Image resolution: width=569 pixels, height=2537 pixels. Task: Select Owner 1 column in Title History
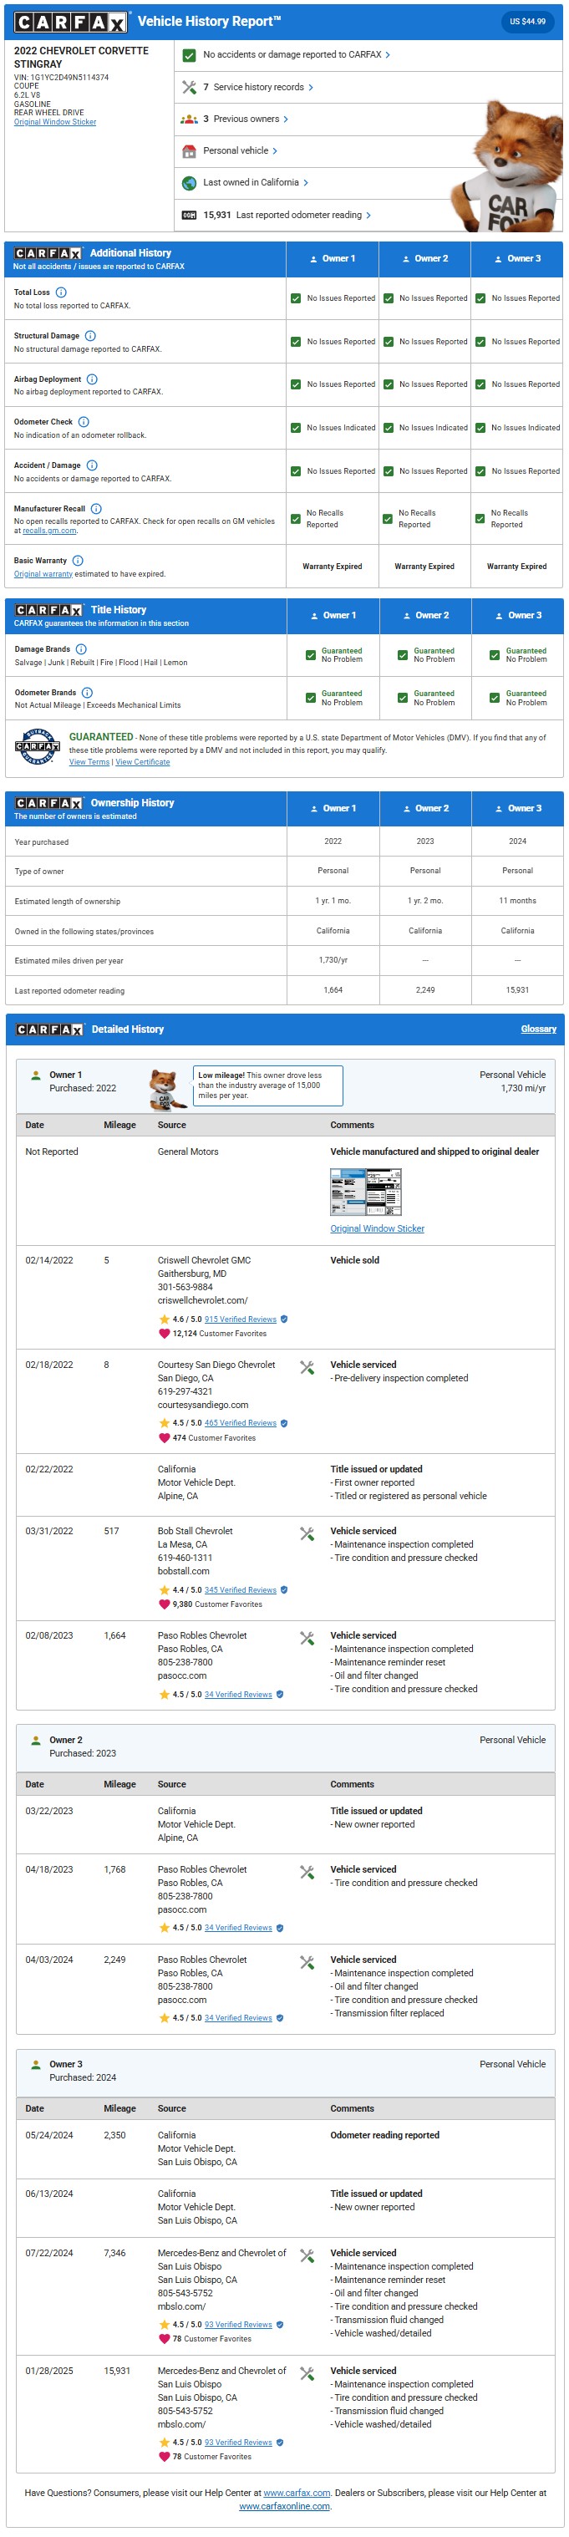pos(333,616)
